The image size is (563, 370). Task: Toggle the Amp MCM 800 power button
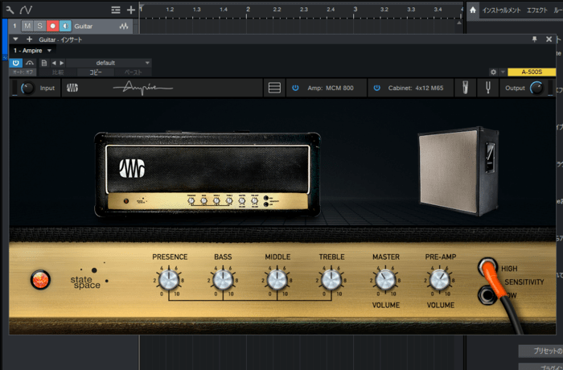tap(295, 88)
